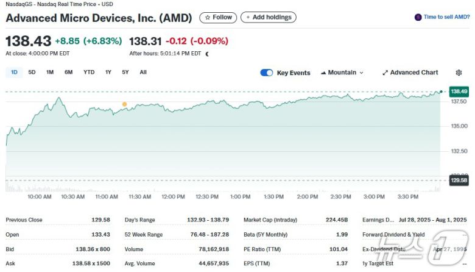Click the after-hours moon icon
This screenshot has width=475, height=272.
(x=208, y=54)
